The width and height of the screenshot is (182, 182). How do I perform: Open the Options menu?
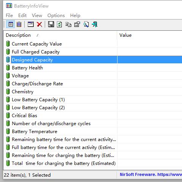[x=56, y=16]
